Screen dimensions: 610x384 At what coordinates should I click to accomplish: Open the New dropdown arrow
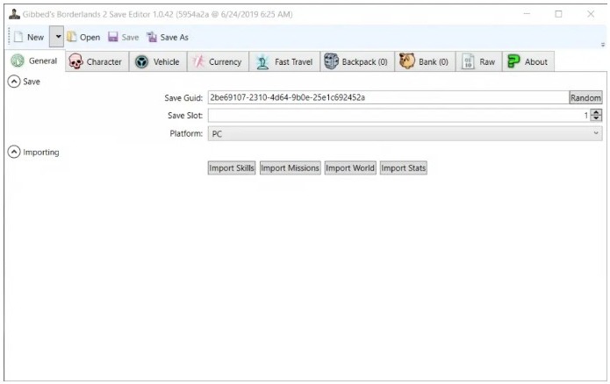pos(56,38)
